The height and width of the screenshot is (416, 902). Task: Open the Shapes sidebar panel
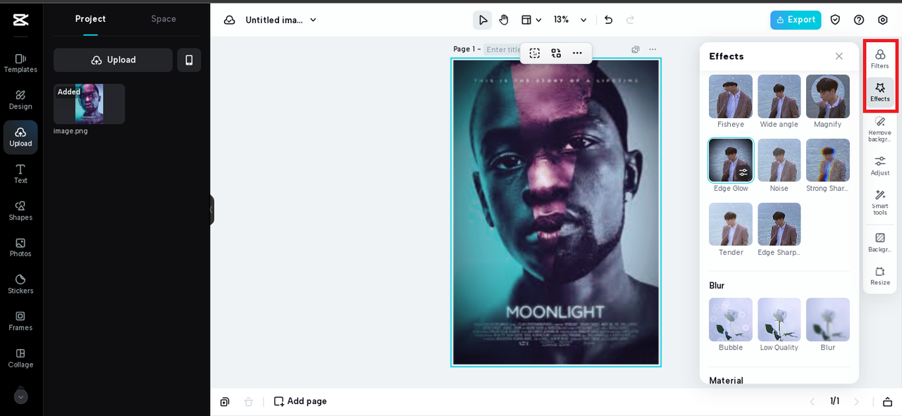[20, 210]
